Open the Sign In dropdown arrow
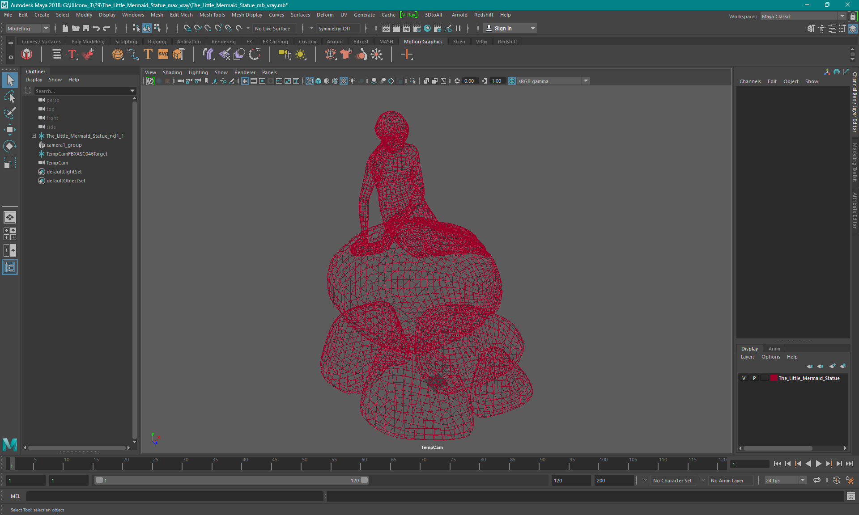The width and height of the screenshot is (859, 515). 532,28
